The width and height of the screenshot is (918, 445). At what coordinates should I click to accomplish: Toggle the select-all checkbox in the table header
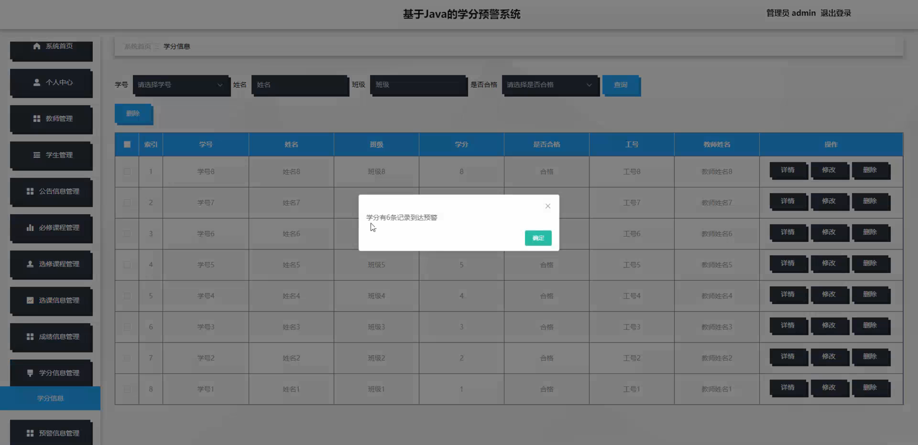click(x=127, y=145)
